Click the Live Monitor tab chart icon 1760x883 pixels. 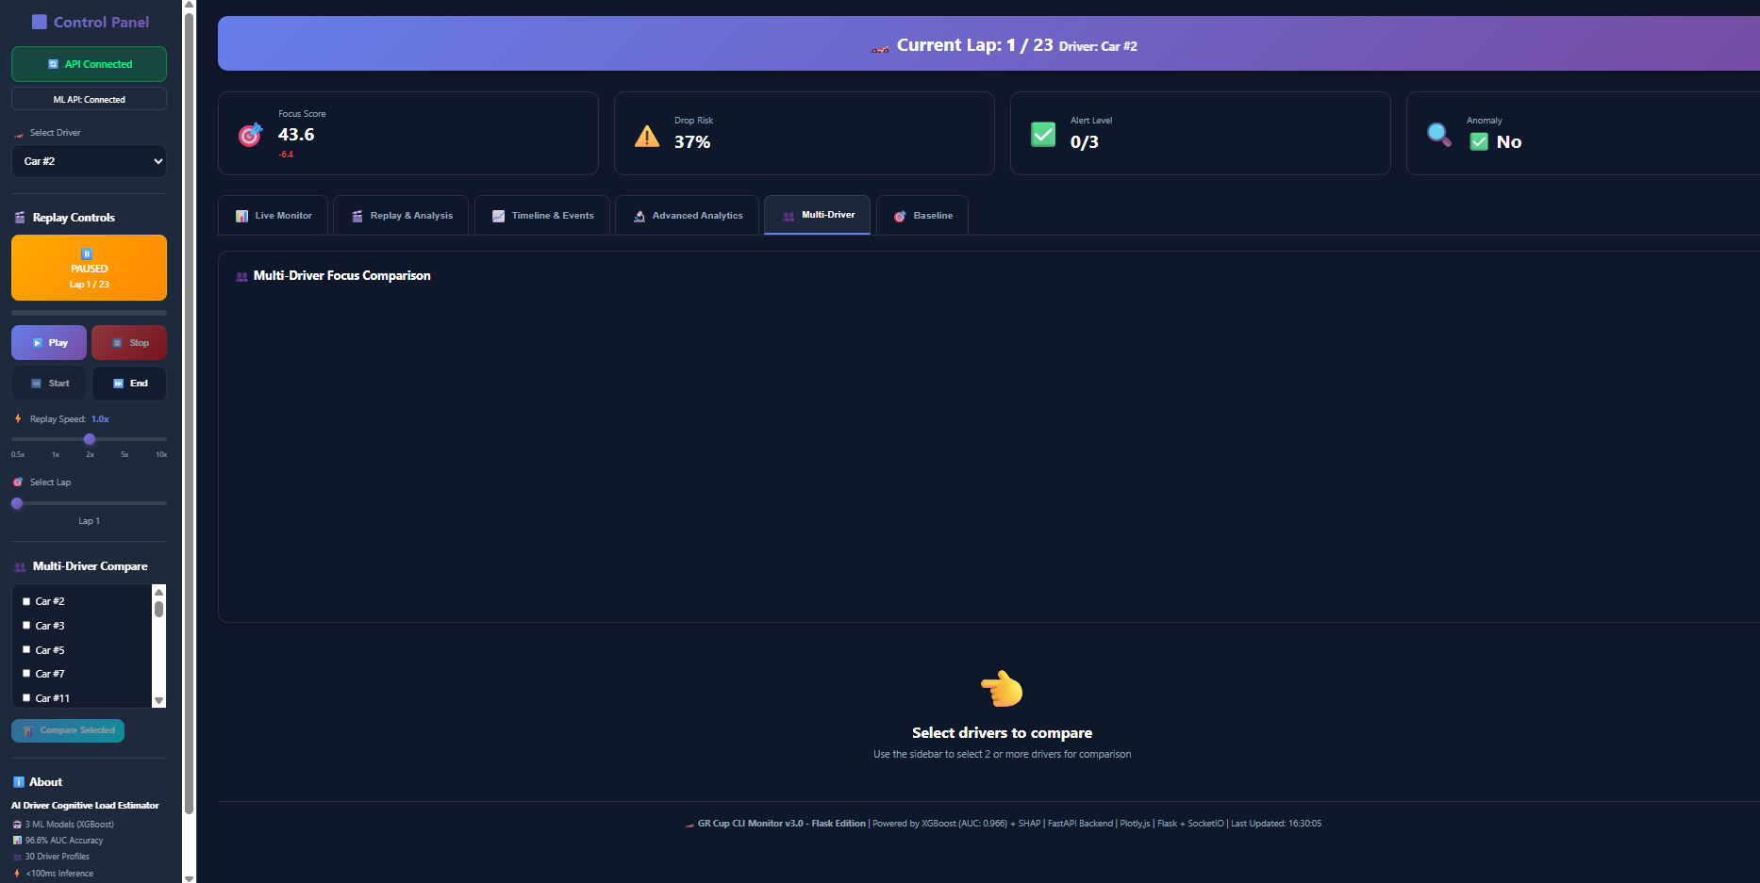(242, 216)
